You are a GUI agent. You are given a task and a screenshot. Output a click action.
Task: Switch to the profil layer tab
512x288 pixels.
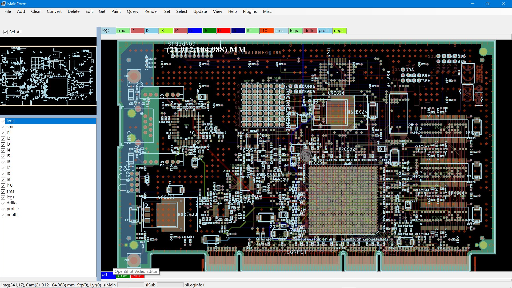(x=325, y=31)
